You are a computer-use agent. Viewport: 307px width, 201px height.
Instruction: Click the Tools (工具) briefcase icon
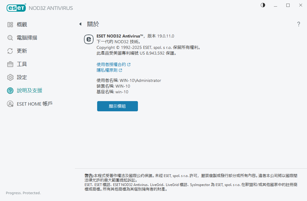tap(10, 64)
